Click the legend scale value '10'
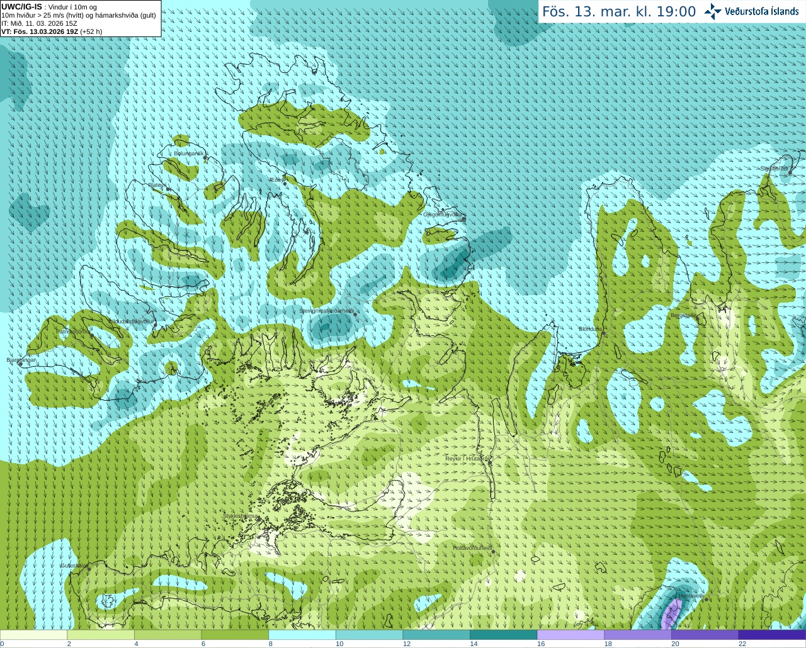This screenshot has height=648, width=806. point(339,644)
